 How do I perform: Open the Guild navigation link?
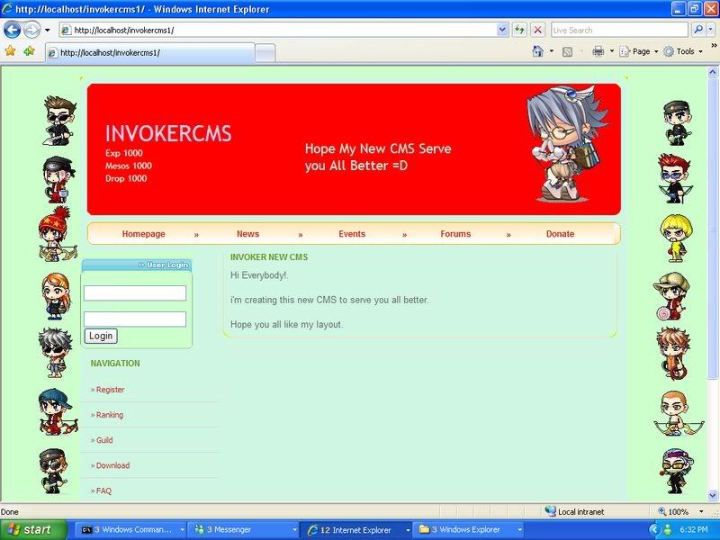tap(104, 440)
